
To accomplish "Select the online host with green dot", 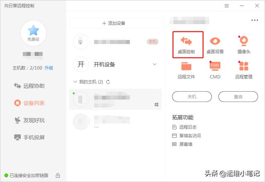I will click(x=116, y=99).
